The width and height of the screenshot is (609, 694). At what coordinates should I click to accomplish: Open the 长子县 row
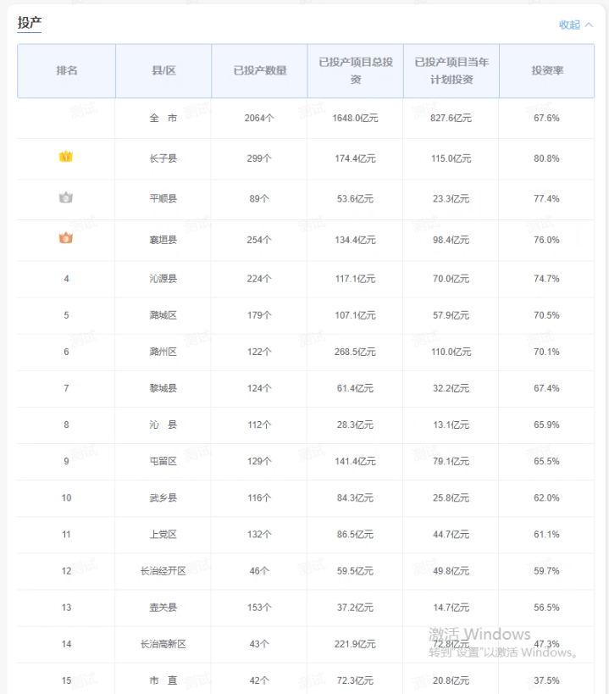pyautogui.click(x=163, y=158)
